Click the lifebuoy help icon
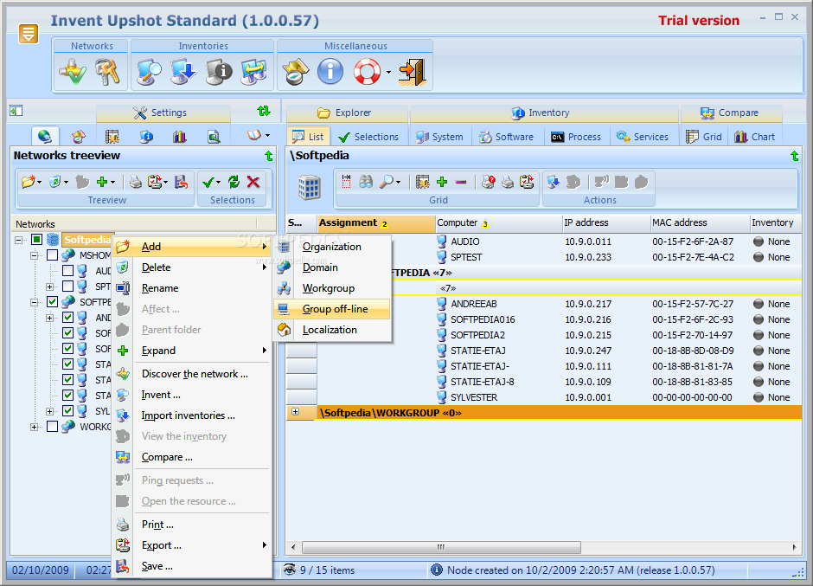 click(367, 72)
